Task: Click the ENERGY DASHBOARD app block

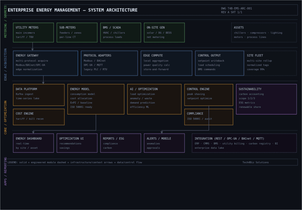Action: 33,143
